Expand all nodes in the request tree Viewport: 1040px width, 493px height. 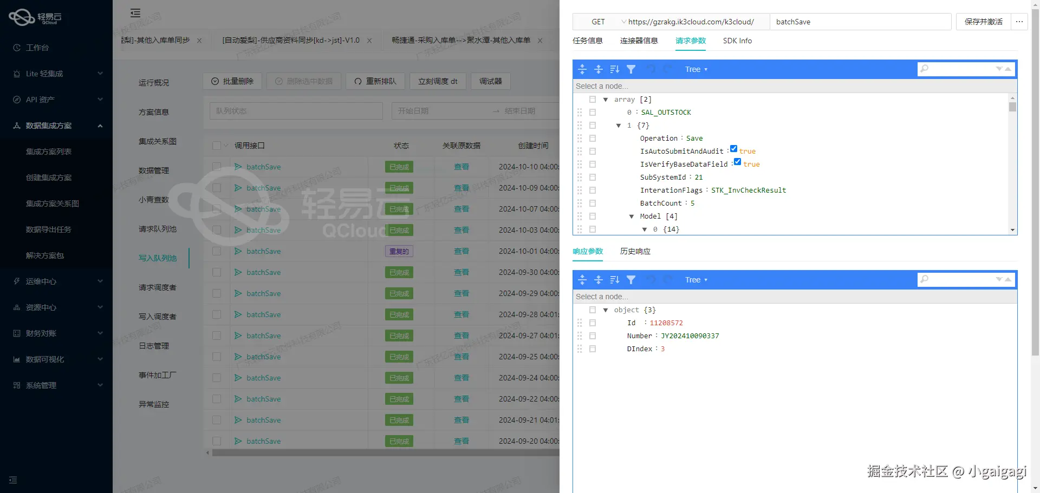(x=582, y=69)
